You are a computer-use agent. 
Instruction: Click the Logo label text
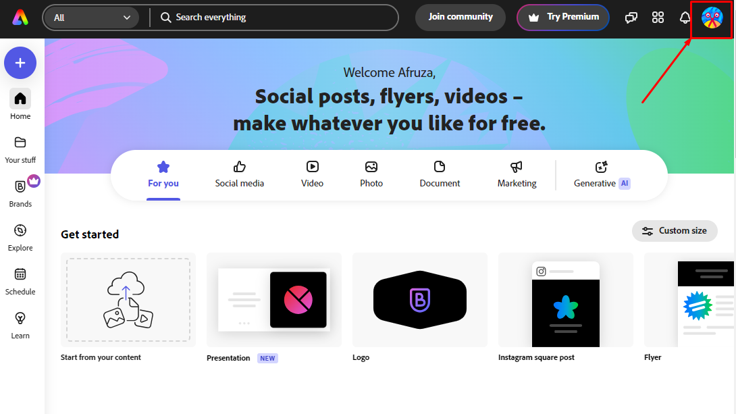(x=361, y=357)
